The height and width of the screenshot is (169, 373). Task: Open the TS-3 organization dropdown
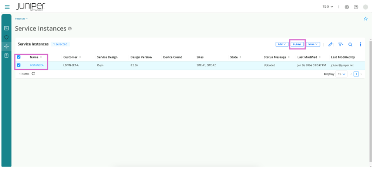328,7
